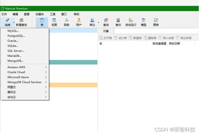Click the Connection (连接) plug icon
This screenshot has height=135, width=200.
point(7,20)
